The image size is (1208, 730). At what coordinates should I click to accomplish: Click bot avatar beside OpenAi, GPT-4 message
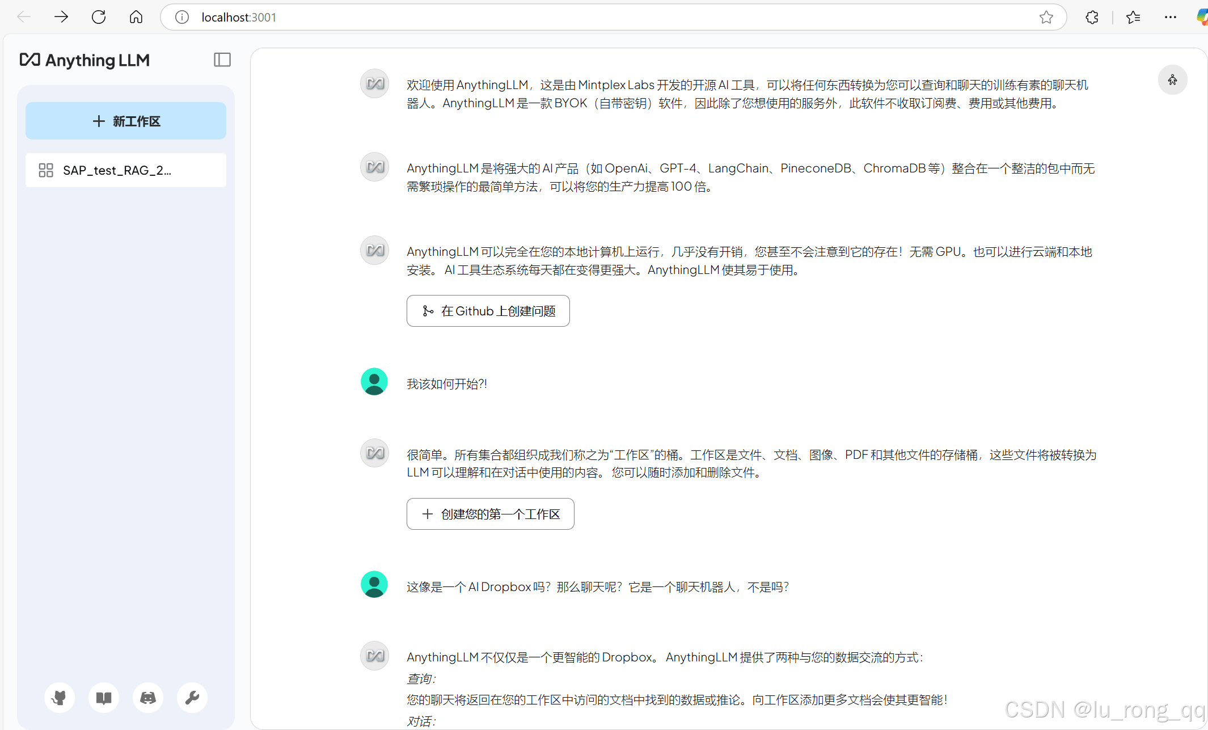point(374,167)
